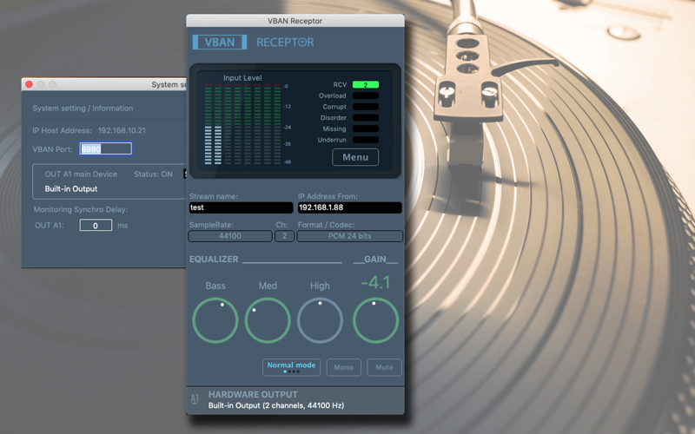Adjust the High equalizer knob
Screen dimensions: 695x434
320,320
